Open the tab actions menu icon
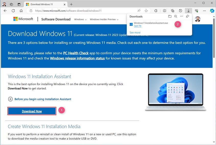 19,4
